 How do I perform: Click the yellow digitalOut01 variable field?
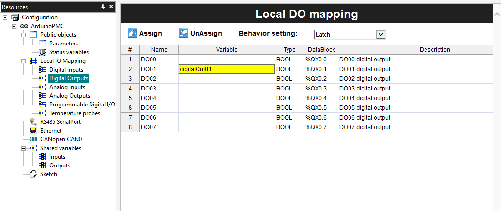tap(227, 69)
